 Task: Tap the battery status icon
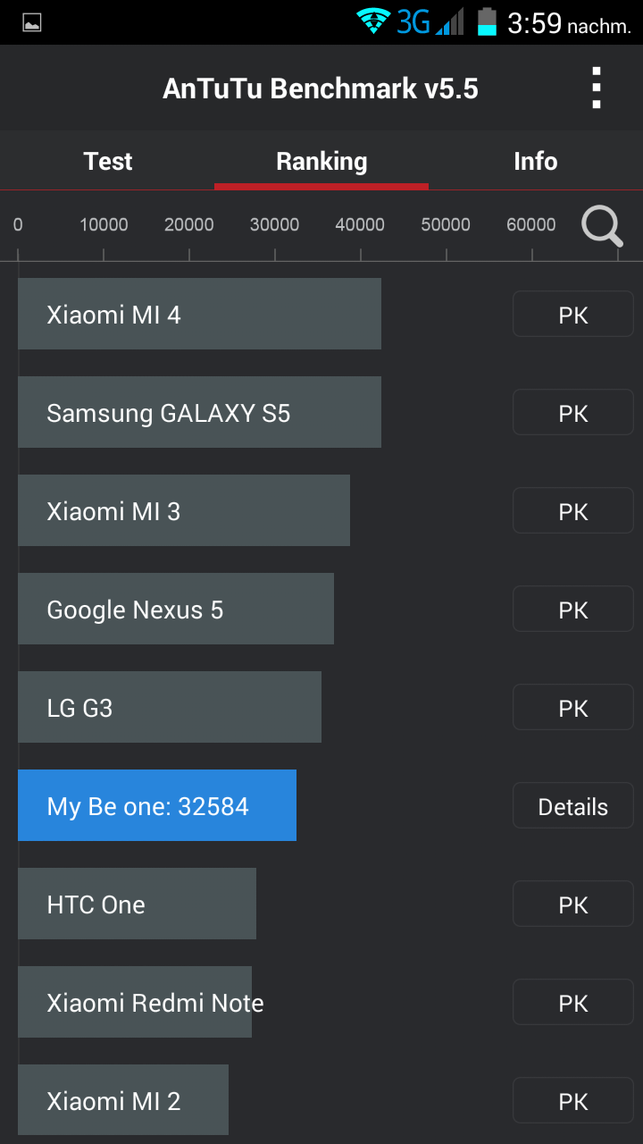click(x=487, y=21)
